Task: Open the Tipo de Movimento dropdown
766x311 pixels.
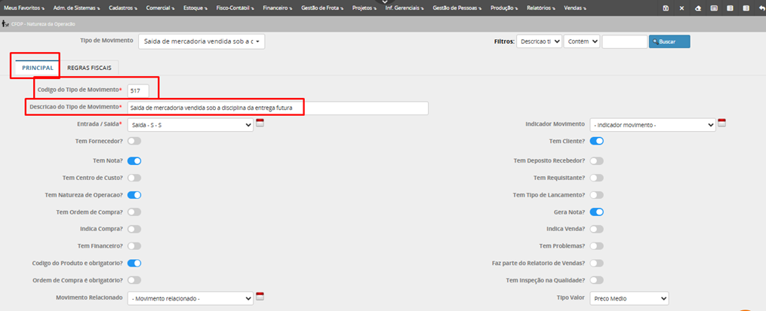Action: point(201,41)
